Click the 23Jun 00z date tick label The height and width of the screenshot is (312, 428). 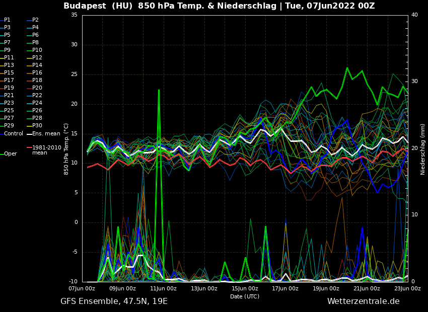[407, 289]
